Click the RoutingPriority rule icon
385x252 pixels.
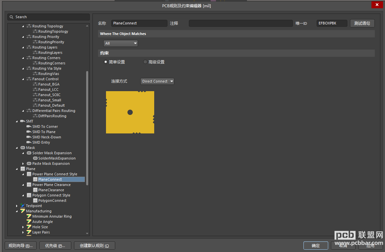[x=35, y=42]
